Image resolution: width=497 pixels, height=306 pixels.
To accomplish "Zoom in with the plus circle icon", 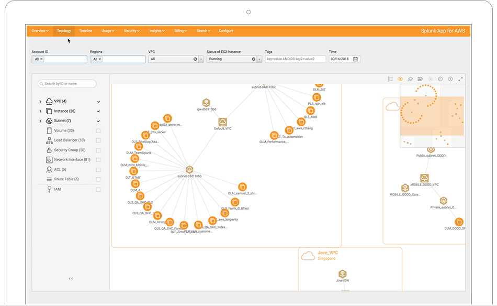I will point(450,79).
